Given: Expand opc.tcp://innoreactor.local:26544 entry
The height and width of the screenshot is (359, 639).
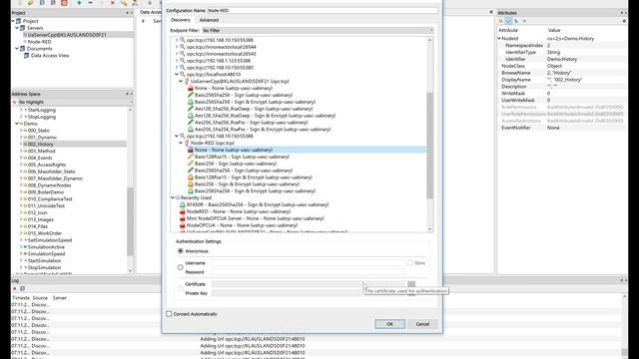Looking at the screenshot, I should pyautogui.click(x=177, y=47).
